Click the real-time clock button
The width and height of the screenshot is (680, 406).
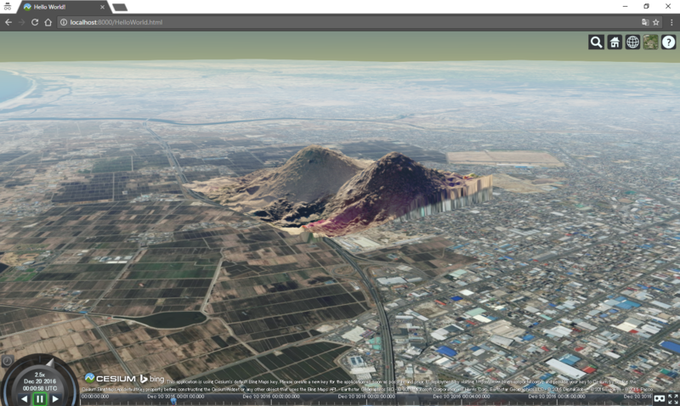(x=8, y=361)
